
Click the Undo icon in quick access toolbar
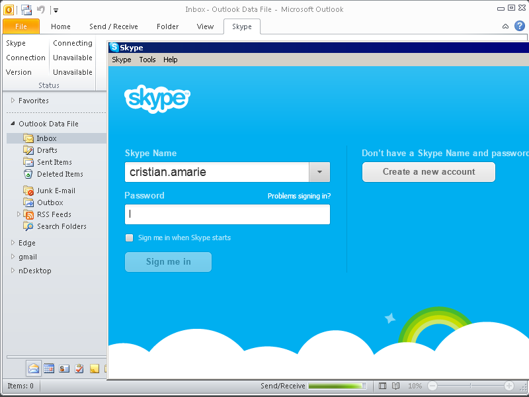tap(41, 10)
